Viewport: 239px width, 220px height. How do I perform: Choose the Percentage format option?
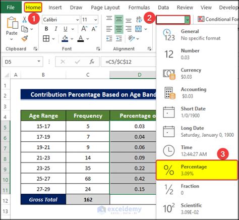click(197, 170)
